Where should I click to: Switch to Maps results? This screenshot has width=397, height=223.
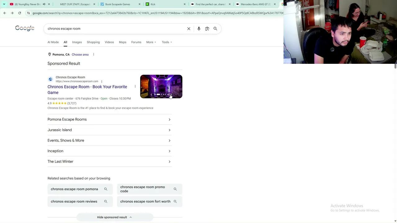pyautogui.click(x=123, y=42)
